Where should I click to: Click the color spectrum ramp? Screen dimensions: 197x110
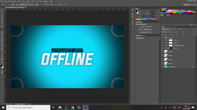coord(146,20)
